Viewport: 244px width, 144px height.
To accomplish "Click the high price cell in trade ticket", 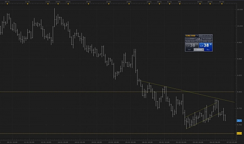I will pyautogui.click(x=207, y=39).
